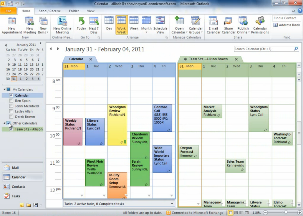This screenshot has width=303, height=216.
Task: Click the Search Calendar field
Action: [x=264, y=49]
